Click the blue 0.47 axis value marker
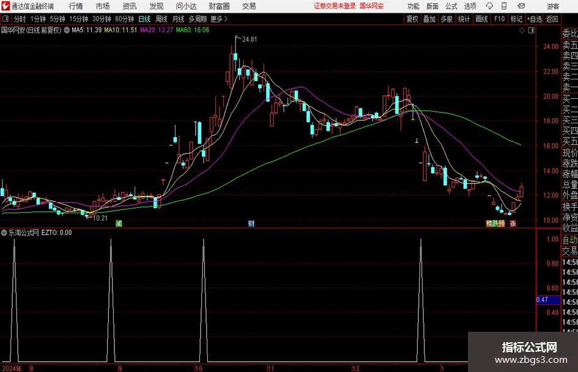Screen dimensions: 578x372 pos(548,300)
